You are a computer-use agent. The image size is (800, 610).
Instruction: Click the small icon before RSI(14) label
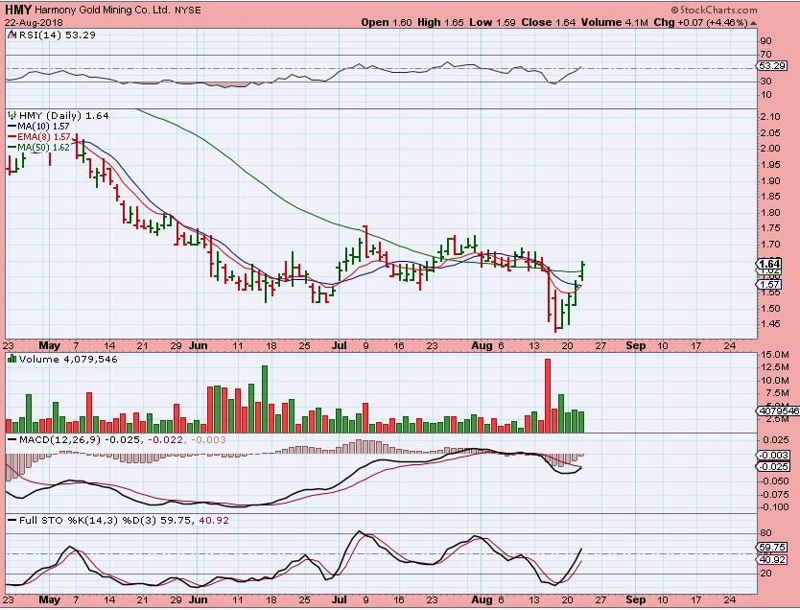[12, 35]
